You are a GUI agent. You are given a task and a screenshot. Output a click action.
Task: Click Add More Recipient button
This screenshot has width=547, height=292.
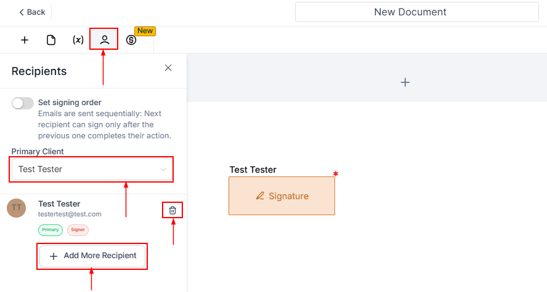(92, 256)
